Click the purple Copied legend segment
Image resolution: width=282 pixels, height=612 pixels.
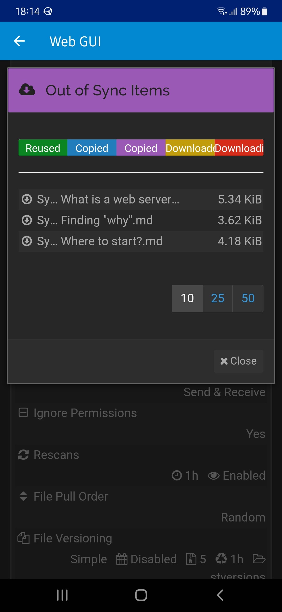[x=141, y=148]
